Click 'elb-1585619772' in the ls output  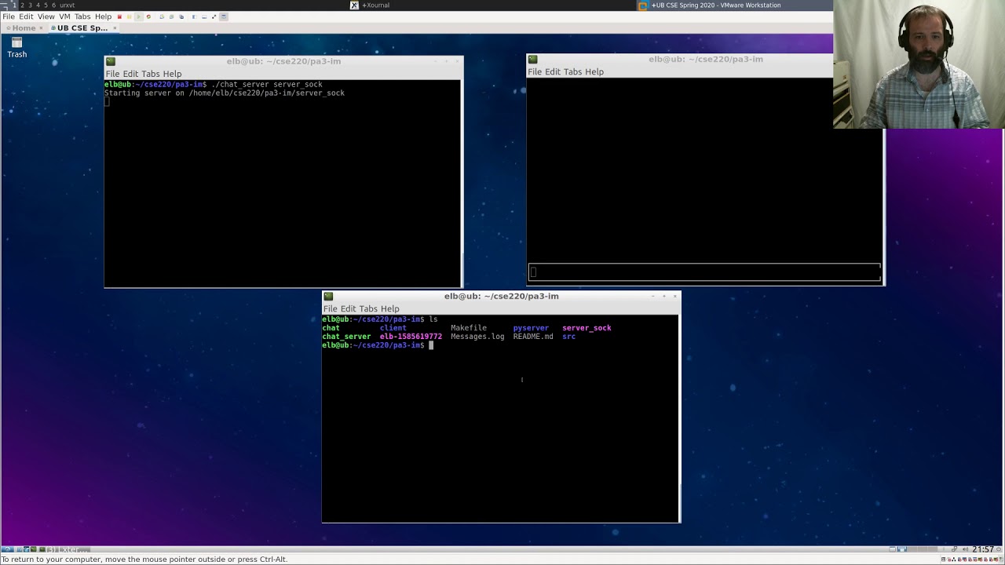tap(411, 337)
